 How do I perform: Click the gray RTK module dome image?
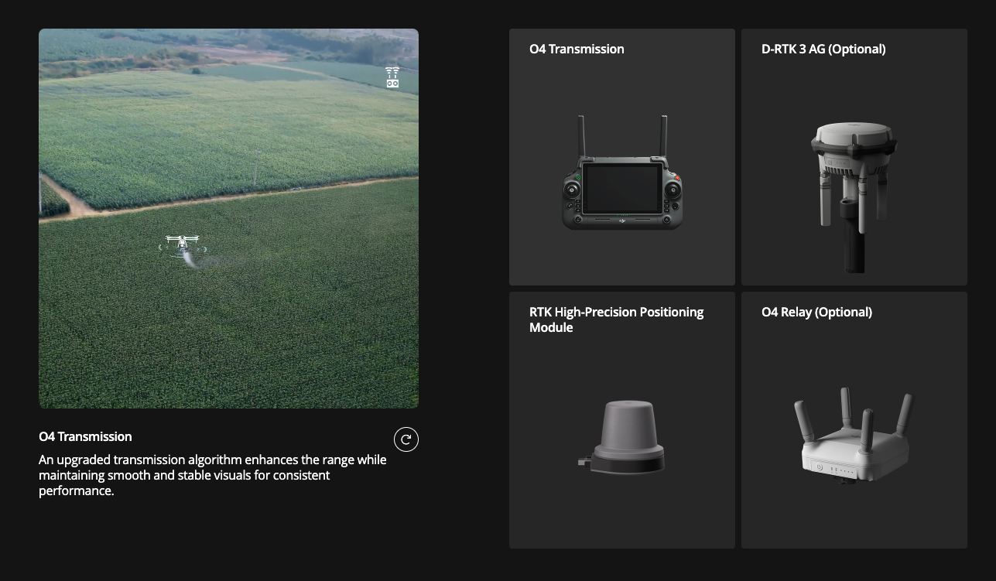(622, 437)
